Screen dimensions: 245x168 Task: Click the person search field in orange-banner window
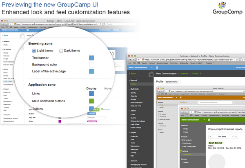pos(215,102)
